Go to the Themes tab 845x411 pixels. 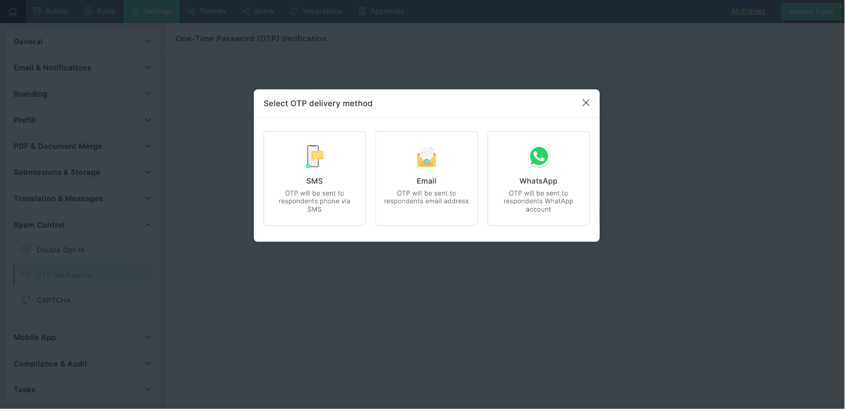[x=207, y=11]
